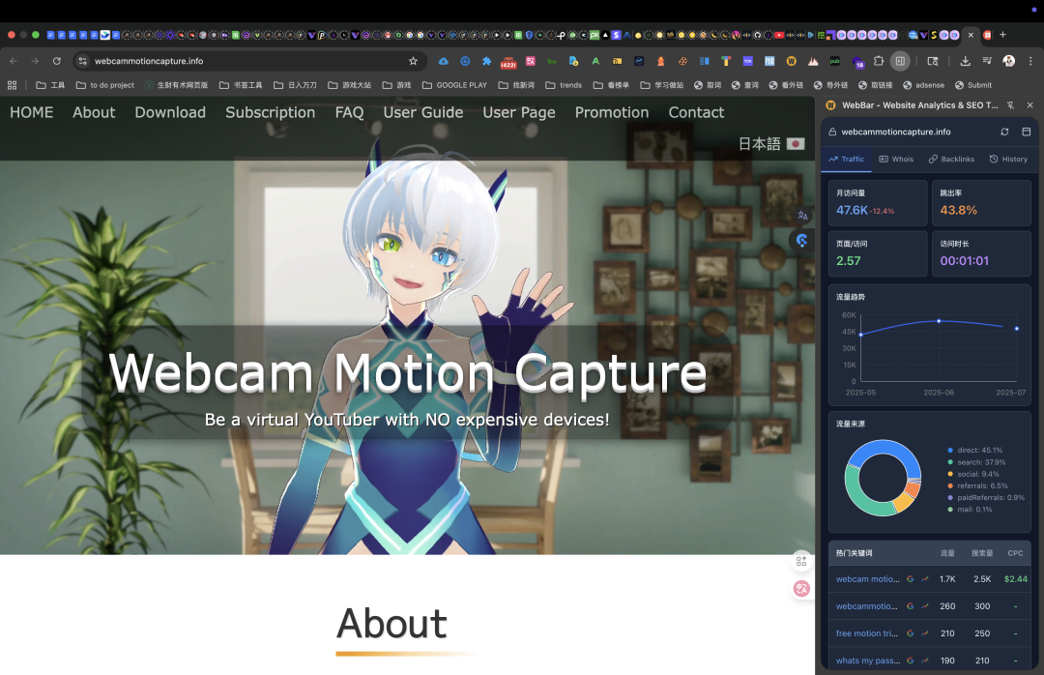Click the 'direct: 45.1%' legend entry
Viewport: 1044px width, 675px height.
click(x=974, y=451)
